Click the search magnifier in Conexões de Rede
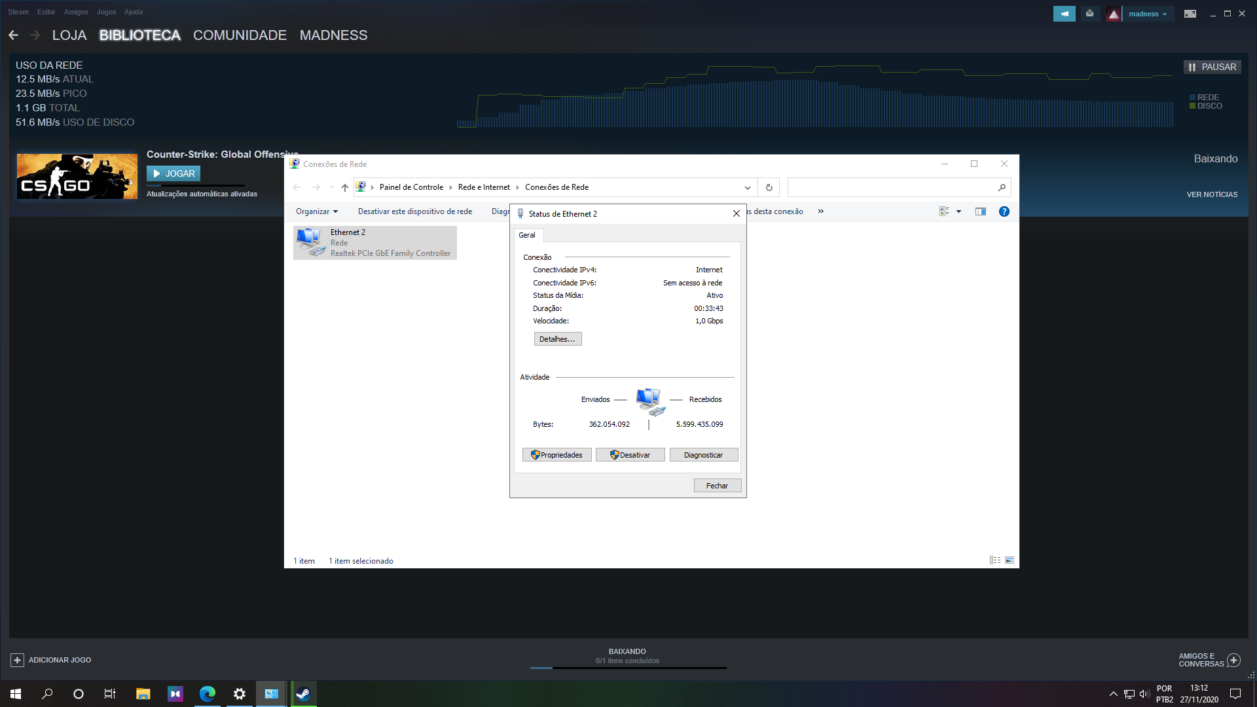This screenshot has height=707, width=1257. click(x=1002, y=187)
